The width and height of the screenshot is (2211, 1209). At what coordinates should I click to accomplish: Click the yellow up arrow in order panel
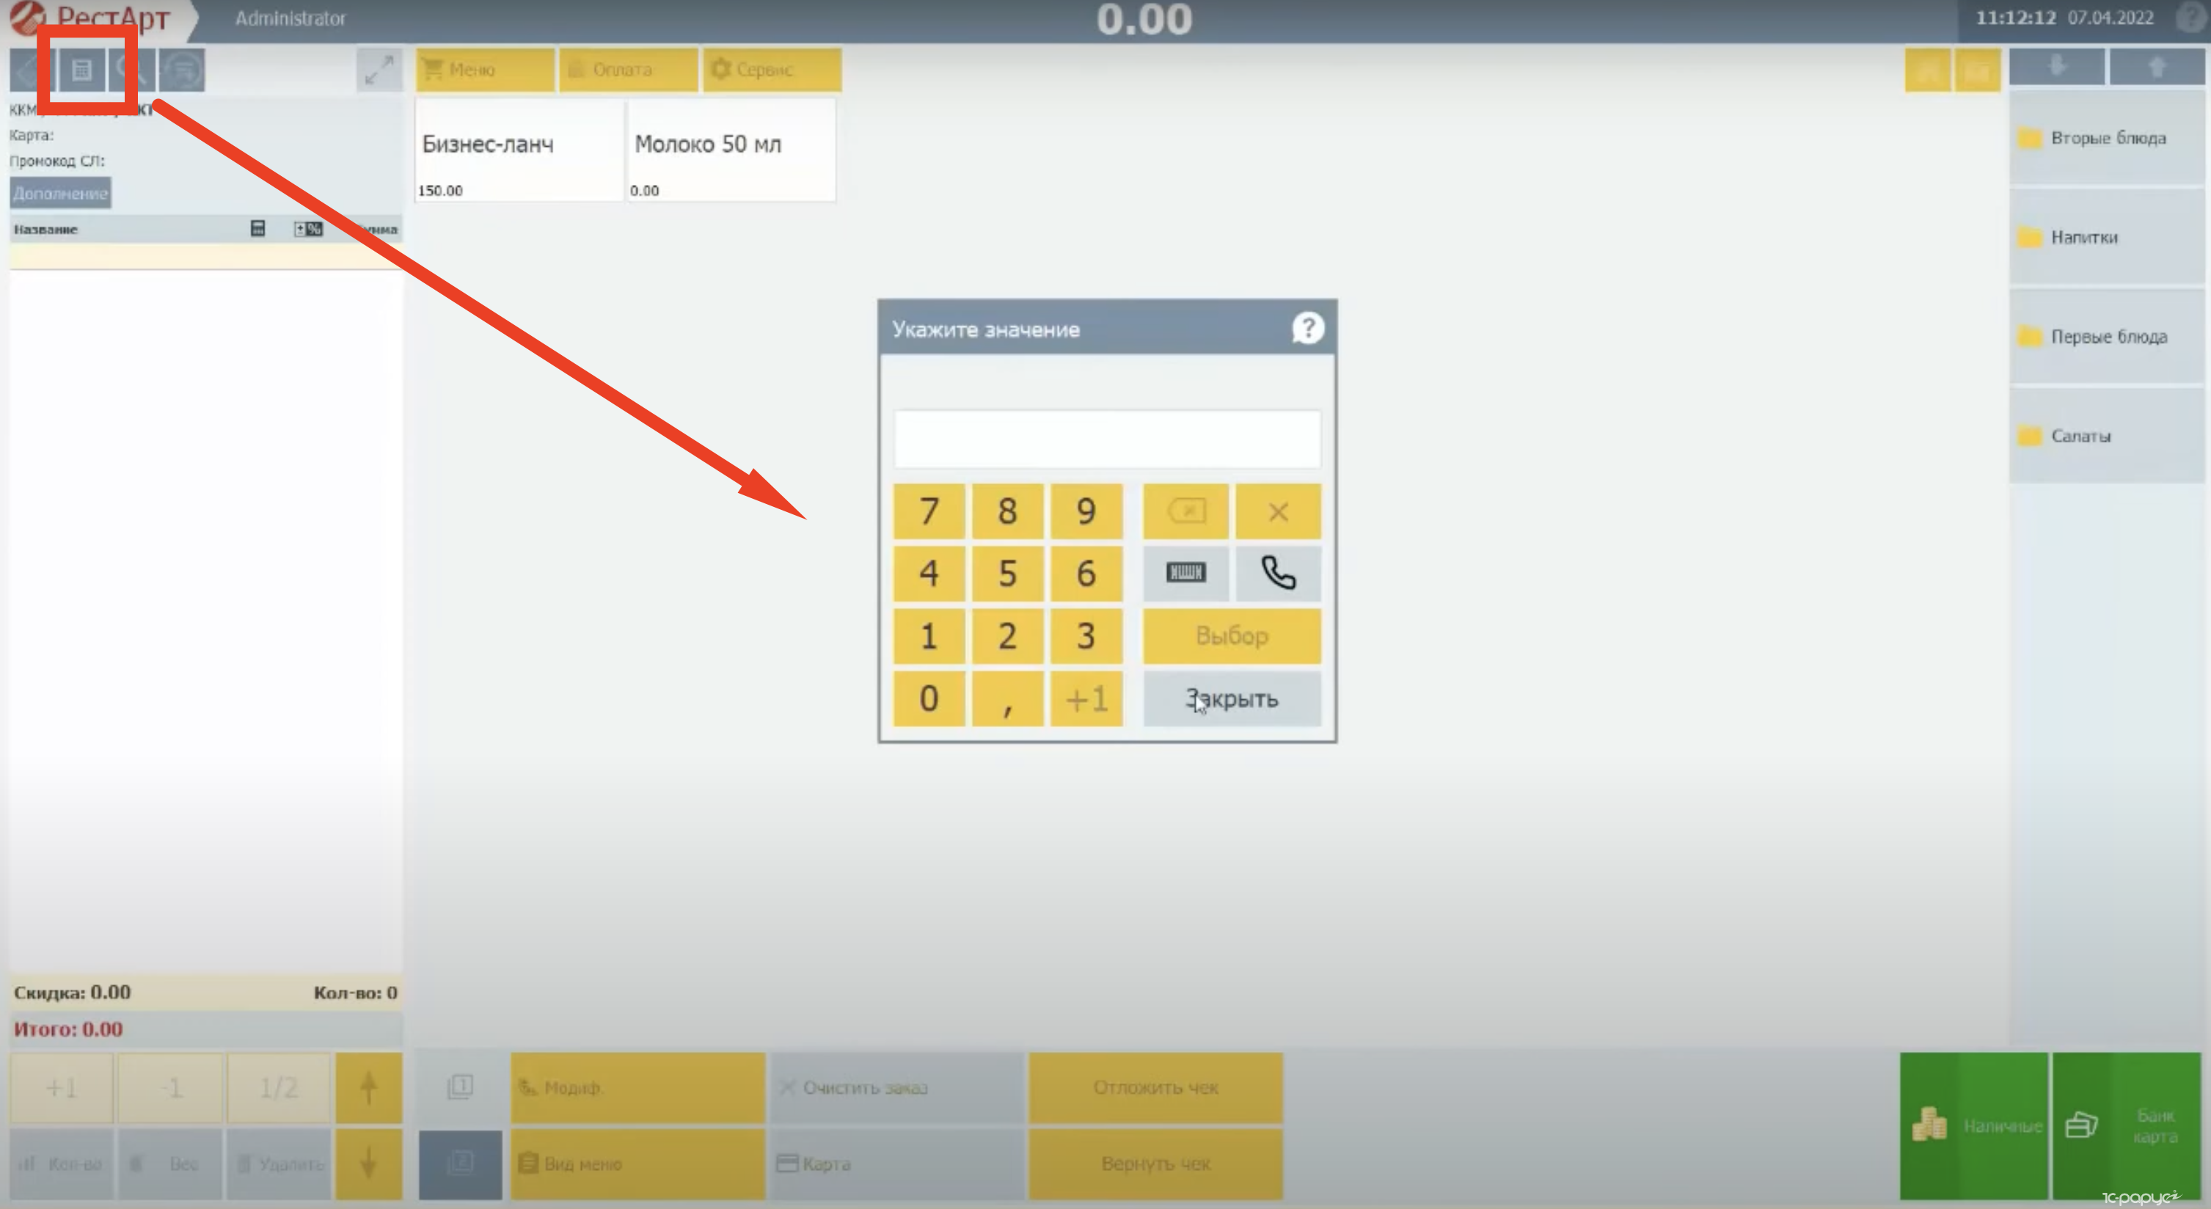(368, 1088)
